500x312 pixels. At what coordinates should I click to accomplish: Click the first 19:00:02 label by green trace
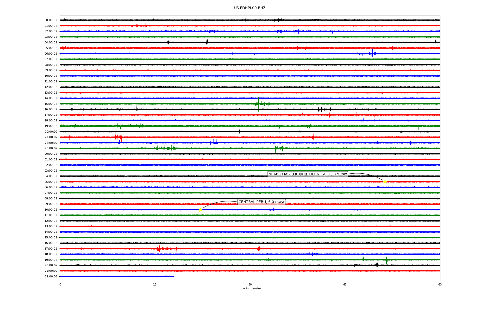tap(51, 126)
